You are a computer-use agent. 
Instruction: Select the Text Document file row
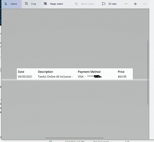(x=101, y=141)
